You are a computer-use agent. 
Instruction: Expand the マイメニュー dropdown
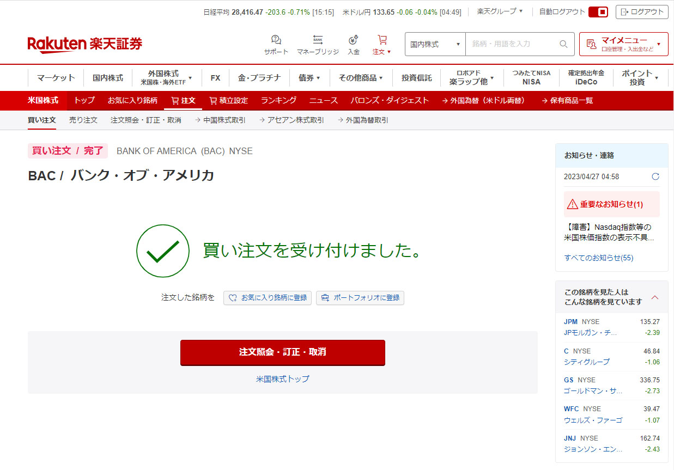point(623,44)
